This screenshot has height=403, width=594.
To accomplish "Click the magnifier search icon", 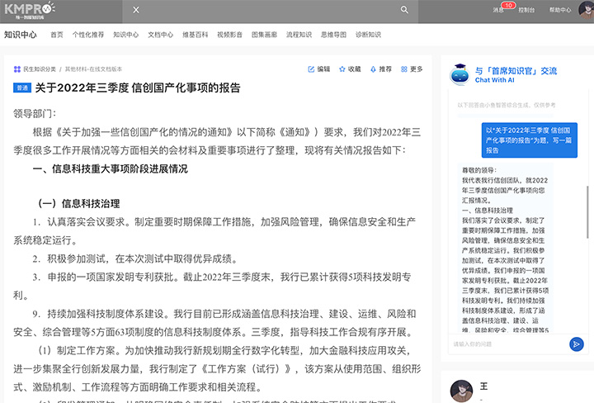I will (x=404, y=10).
